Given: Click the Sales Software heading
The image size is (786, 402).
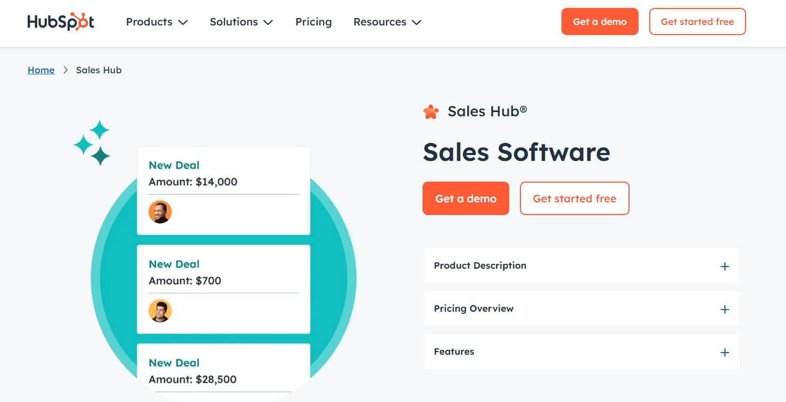Looking at the screenshot, I should tap(516, 152).
